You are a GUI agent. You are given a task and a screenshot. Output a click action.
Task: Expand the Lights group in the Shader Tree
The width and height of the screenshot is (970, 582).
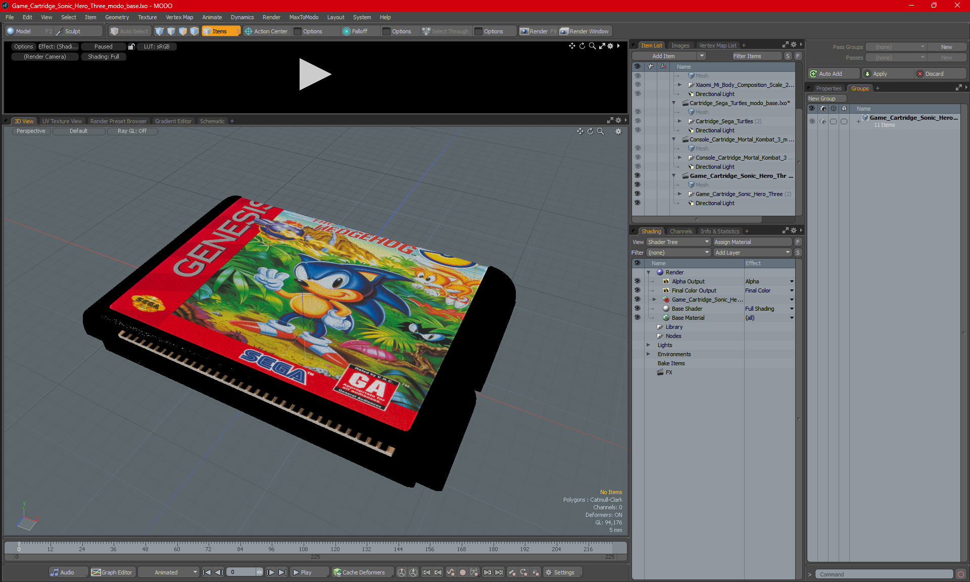tap(648, 345)
